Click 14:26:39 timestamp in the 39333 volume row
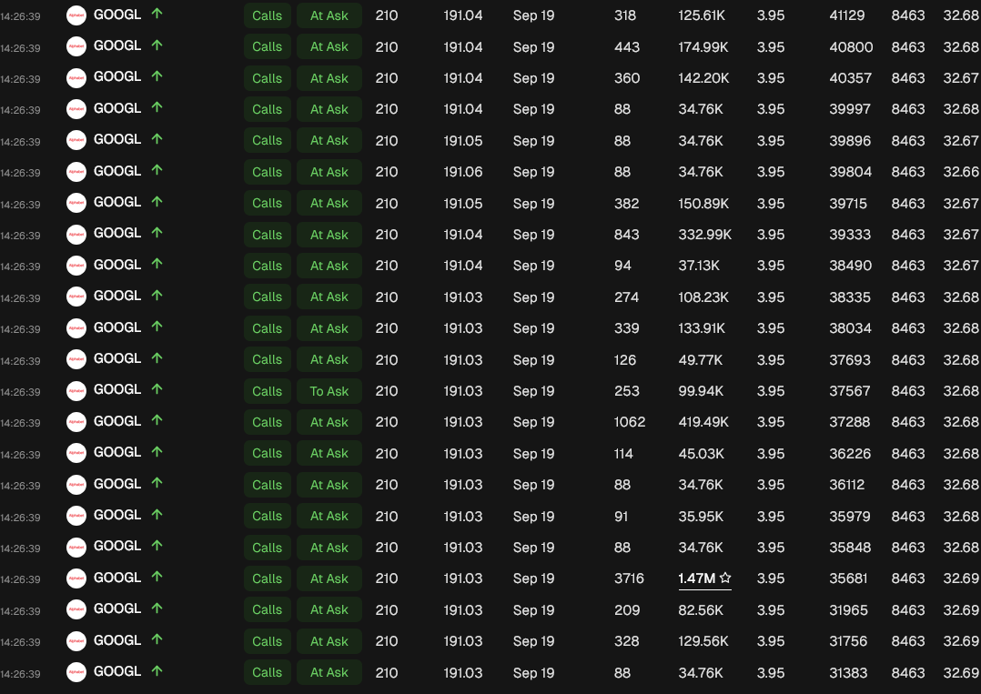Viewport: 981px width, 694px height. 21,236
